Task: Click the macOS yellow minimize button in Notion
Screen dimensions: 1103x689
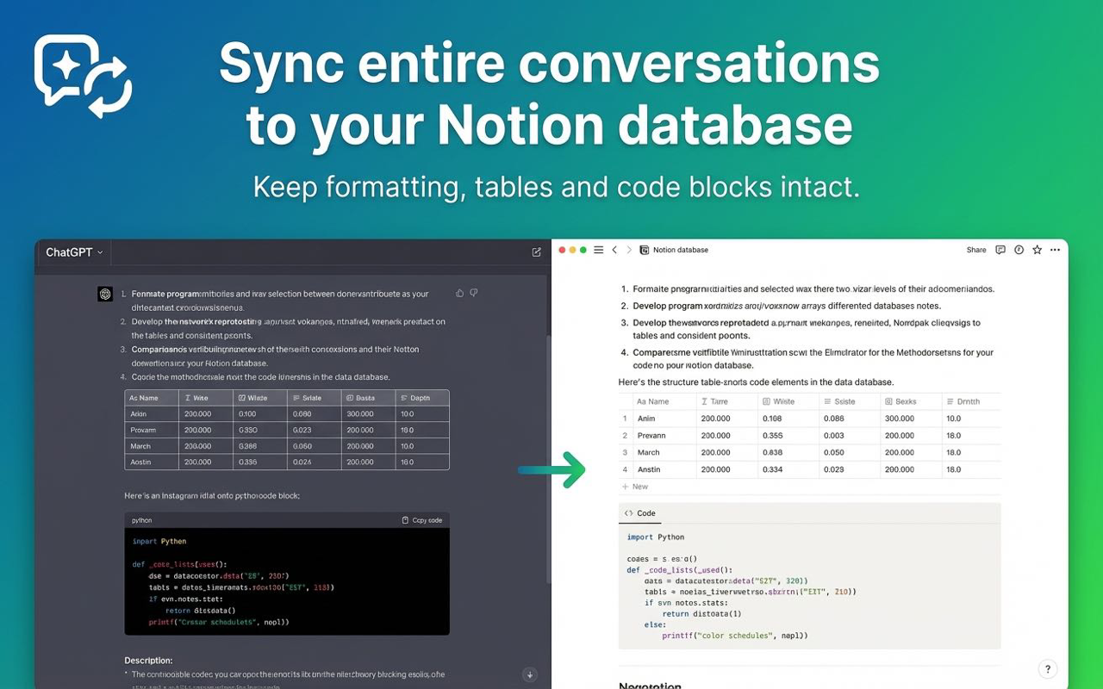Action: tap(573, 250)
